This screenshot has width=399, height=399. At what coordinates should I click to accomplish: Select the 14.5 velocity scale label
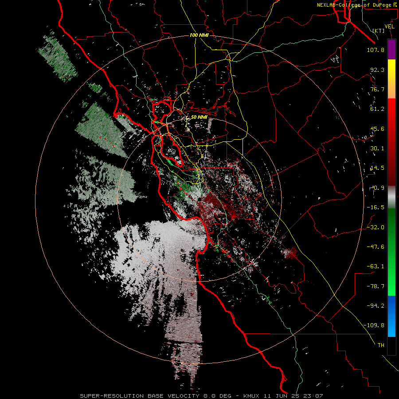pos(377,168)
